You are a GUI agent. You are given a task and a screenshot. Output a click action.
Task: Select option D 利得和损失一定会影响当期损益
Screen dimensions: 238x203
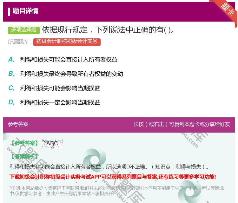click(x=60, y=102)
